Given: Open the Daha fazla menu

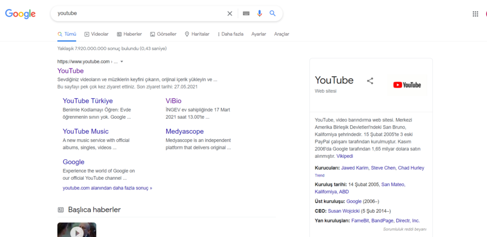Looking at the screenshot, I should pyautogui.click(x=230, y=34).
